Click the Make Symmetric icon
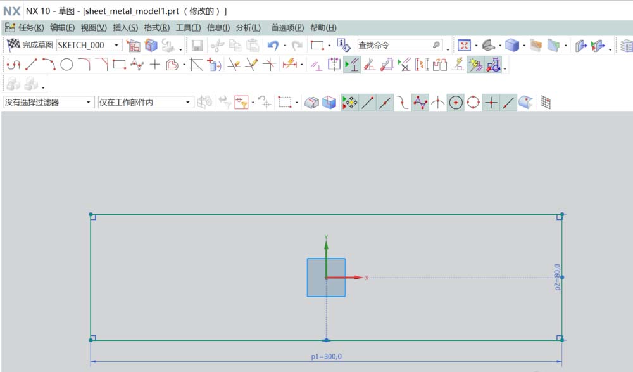The image size is (633, 372). (334, 64)
